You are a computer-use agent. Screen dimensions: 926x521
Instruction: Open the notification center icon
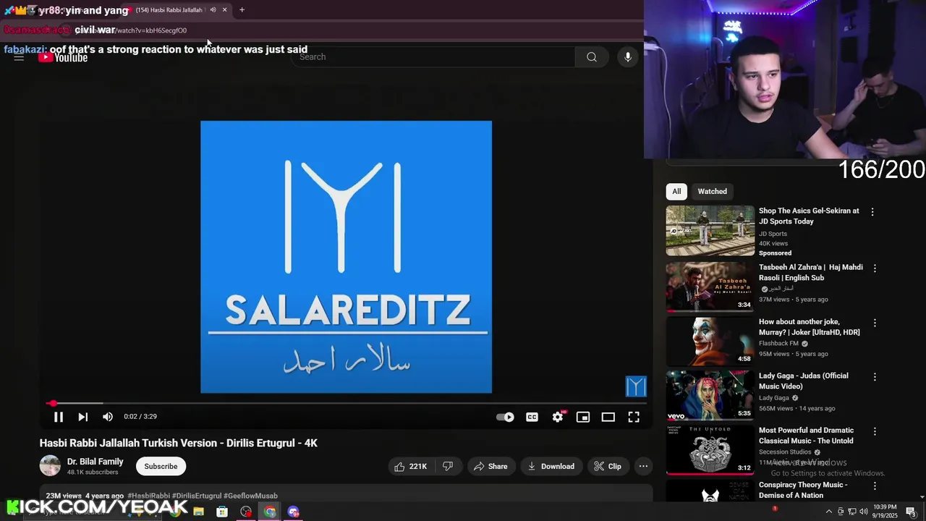pos(911,512)
